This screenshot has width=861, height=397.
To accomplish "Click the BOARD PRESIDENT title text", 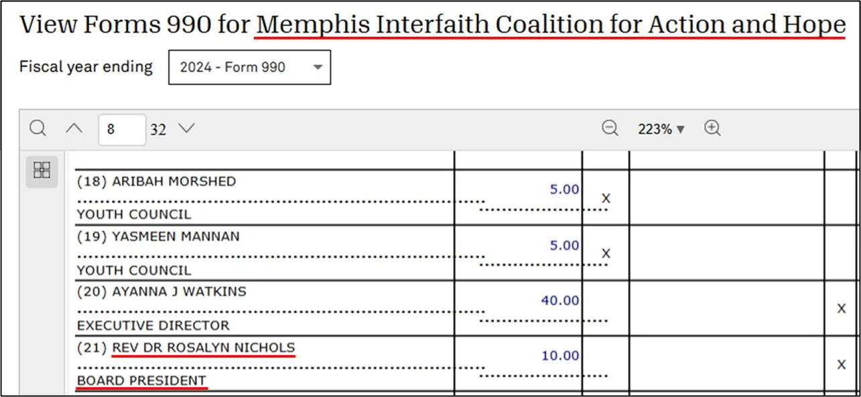I will 141,381.
